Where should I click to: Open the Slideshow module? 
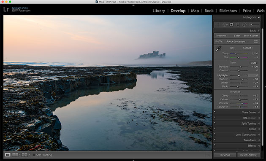[x=228, y=11]
